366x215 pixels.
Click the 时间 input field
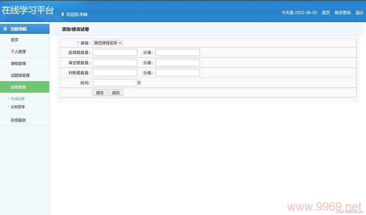(x=115, y=83)
